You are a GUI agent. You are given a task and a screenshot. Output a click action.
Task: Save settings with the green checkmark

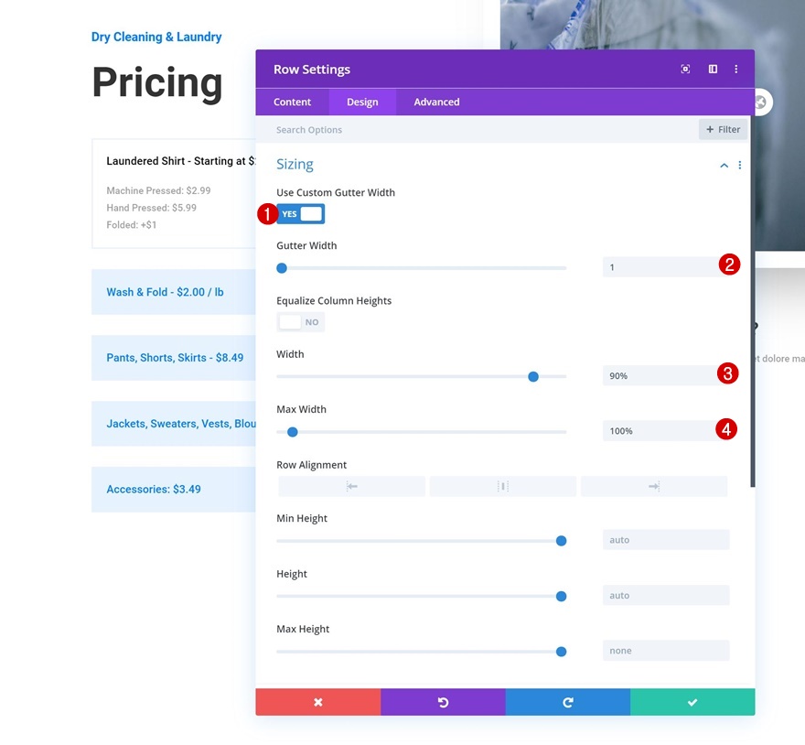click(x=692, y=702)
